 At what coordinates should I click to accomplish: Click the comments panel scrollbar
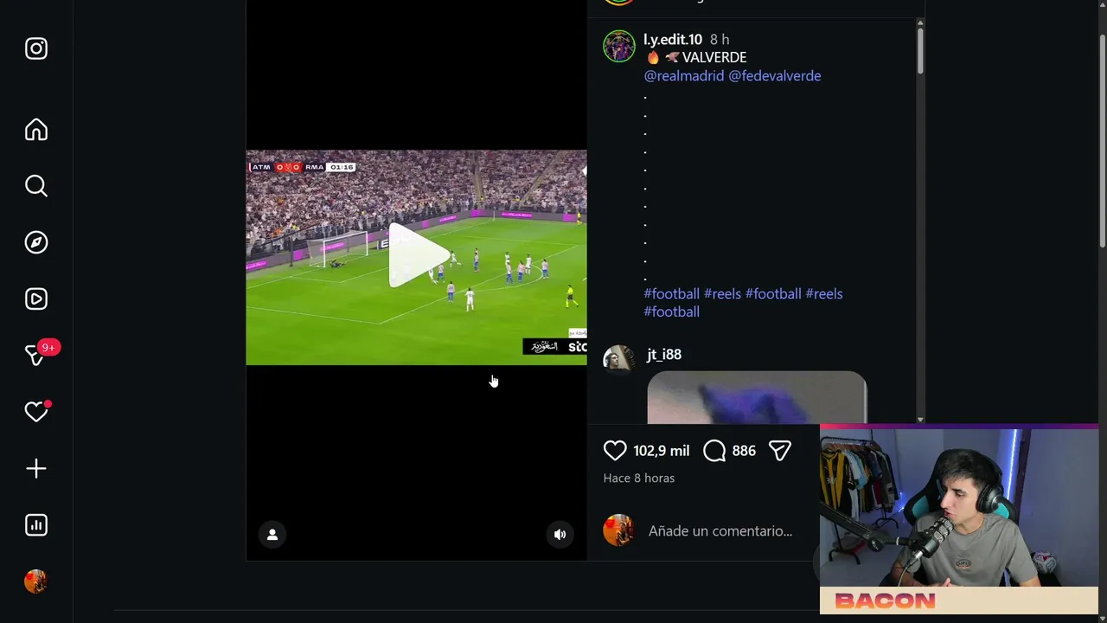920,51
